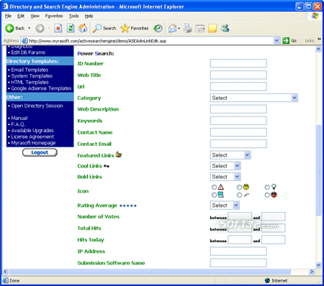Click the Web Title input field

point(238,75)
